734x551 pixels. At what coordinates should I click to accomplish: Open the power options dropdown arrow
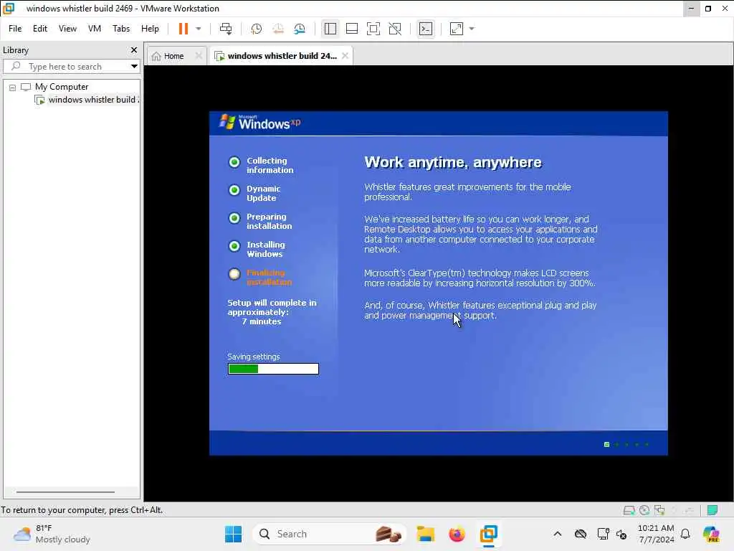tap(199, 29)
